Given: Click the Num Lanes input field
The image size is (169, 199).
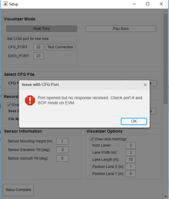Looking at the screenshot, I should 131,145.
